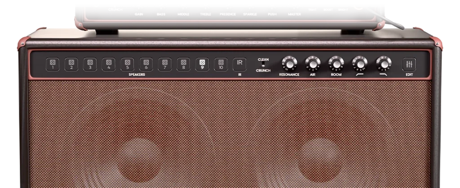Click the Resonance knob
The width and height of the screenshot is (460, 188).
pyautogui.click(x=290, y=64)
